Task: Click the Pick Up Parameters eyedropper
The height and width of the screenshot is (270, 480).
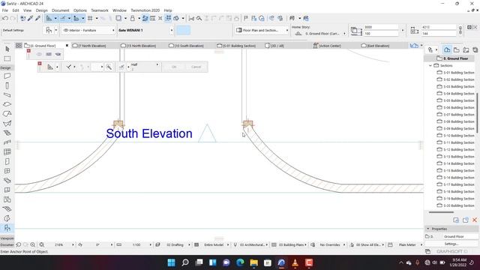Action: [30, 18]
